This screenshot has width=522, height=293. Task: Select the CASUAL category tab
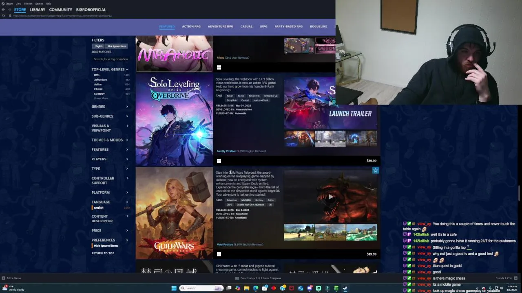point(246,26)
